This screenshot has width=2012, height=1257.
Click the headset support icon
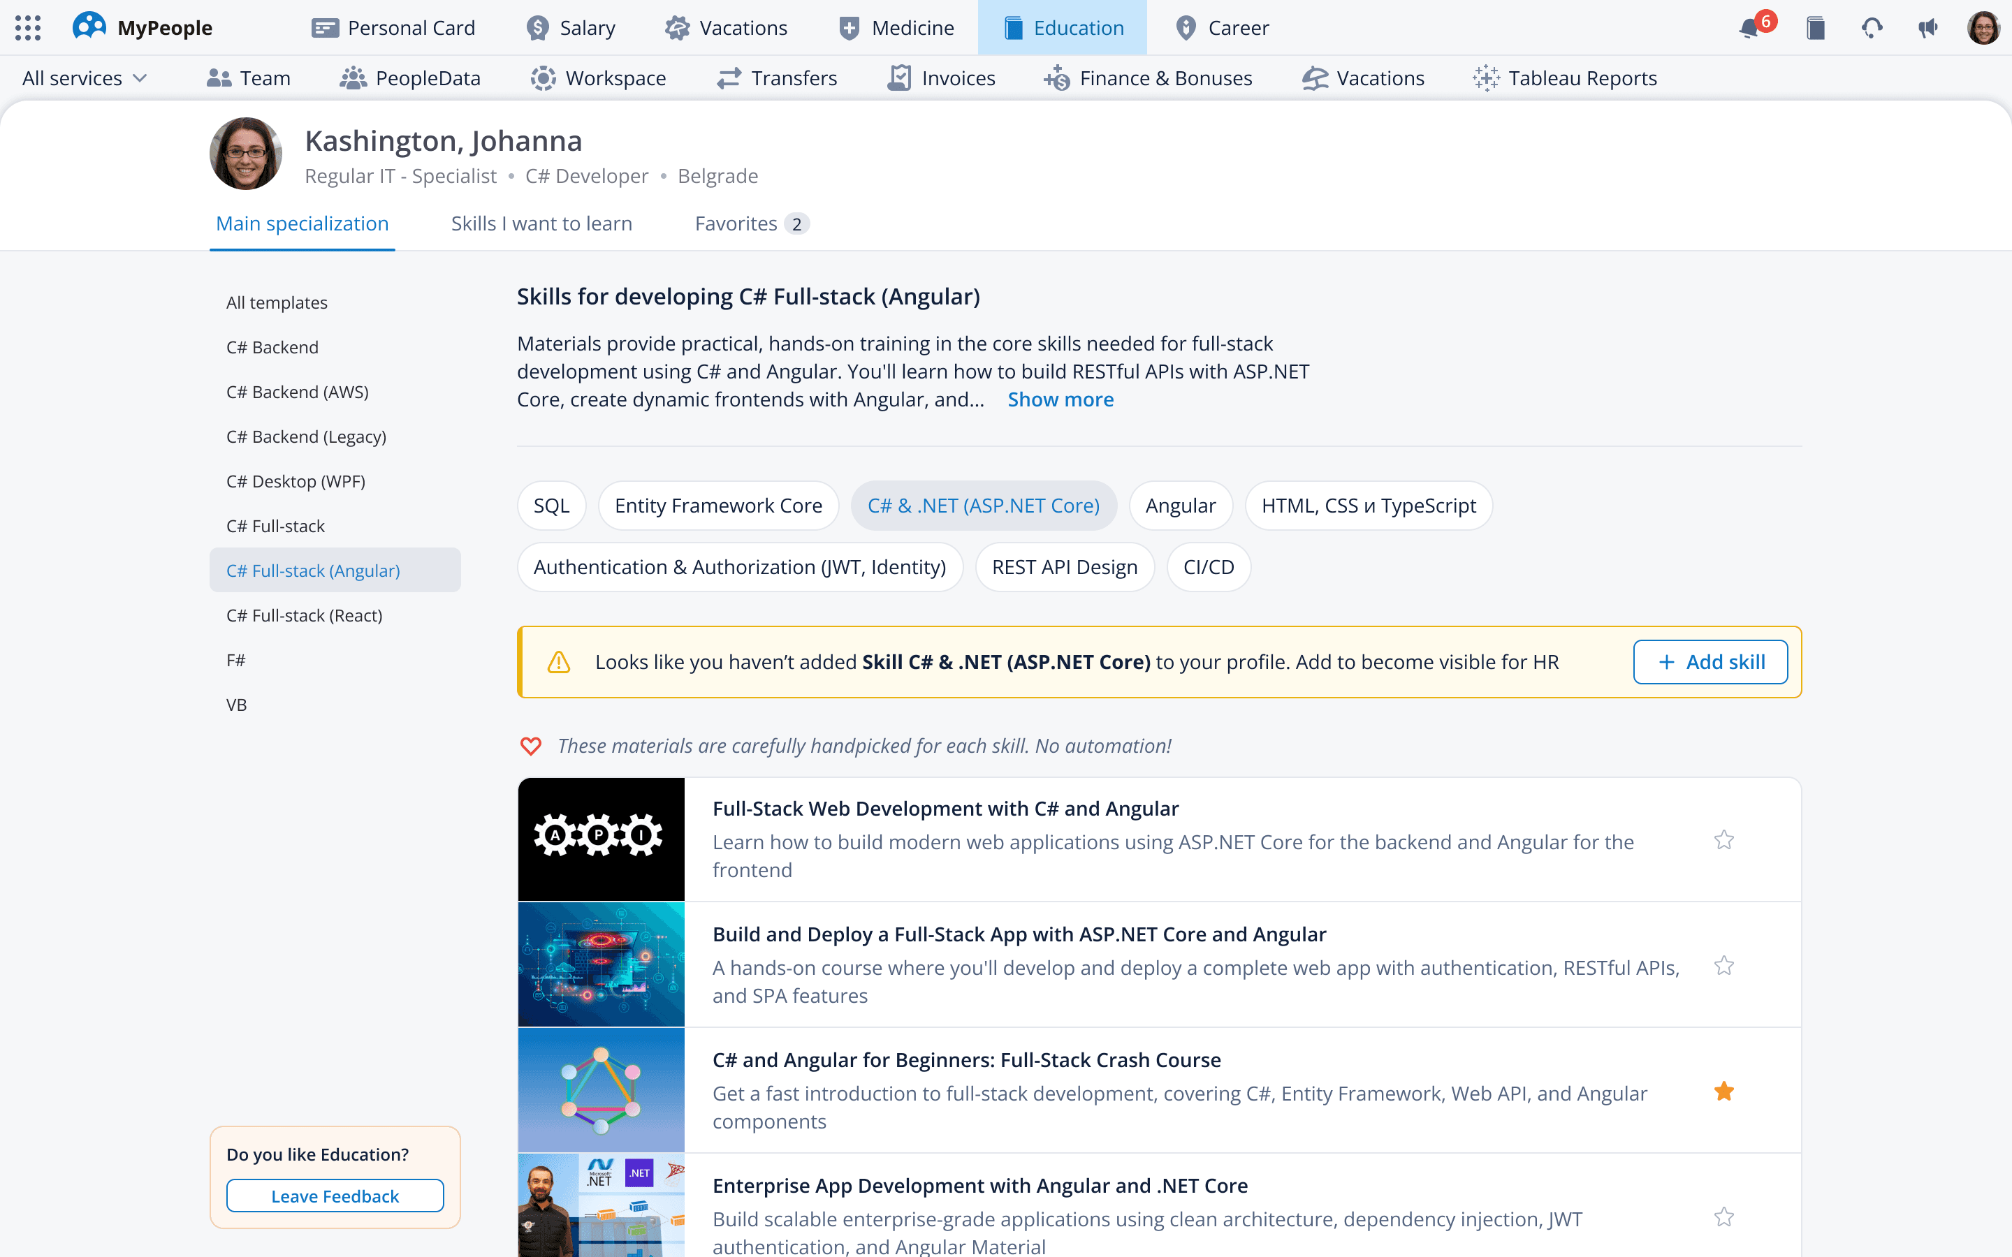[x=1872, y=28]
